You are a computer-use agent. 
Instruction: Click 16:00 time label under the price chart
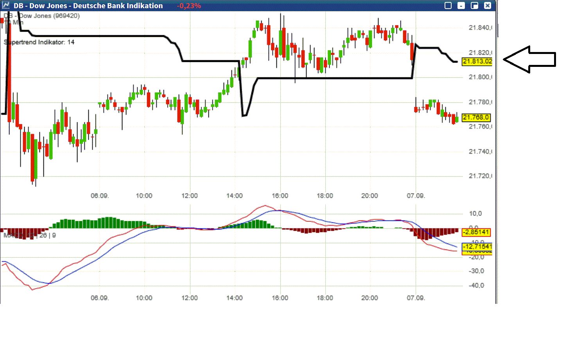click(280, 196)
